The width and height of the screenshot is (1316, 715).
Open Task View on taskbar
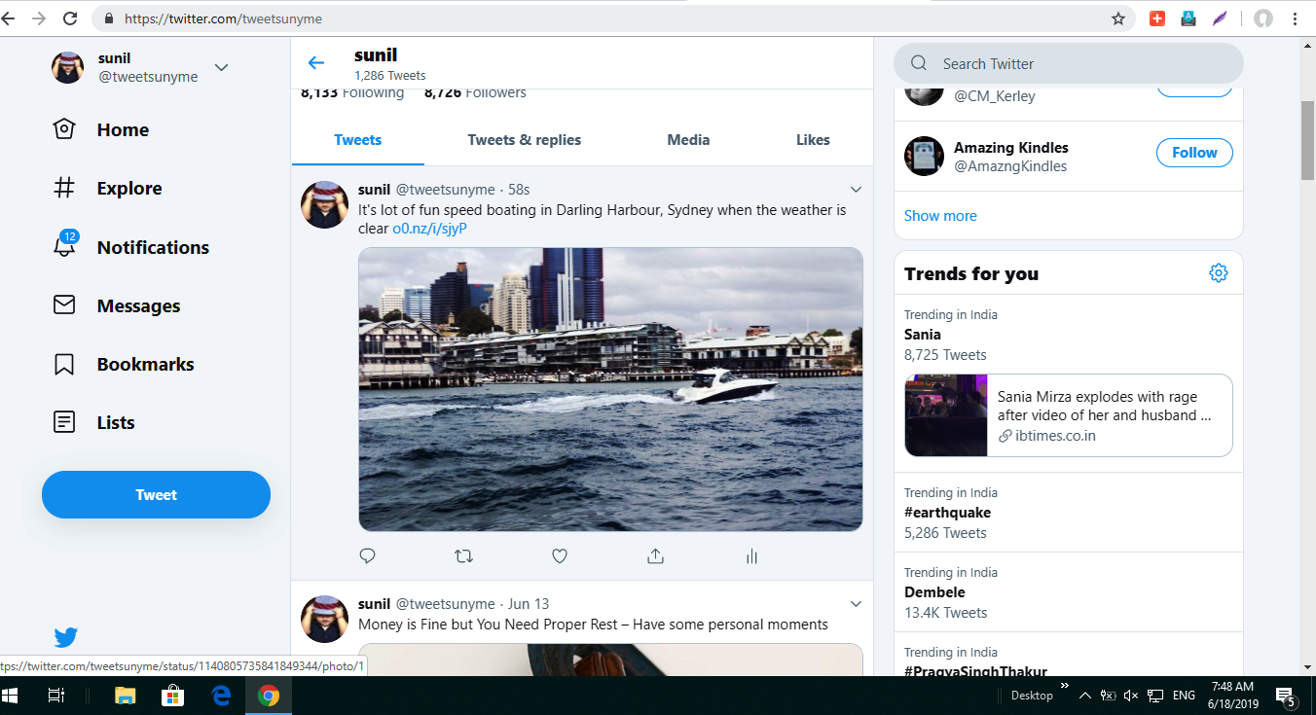(x=56, y=696)
